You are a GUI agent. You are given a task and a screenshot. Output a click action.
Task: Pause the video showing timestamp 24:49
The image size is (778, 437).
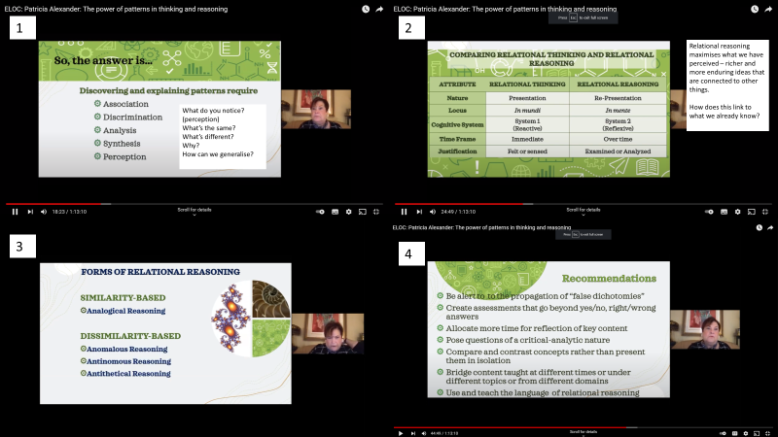tap(404, 212)
